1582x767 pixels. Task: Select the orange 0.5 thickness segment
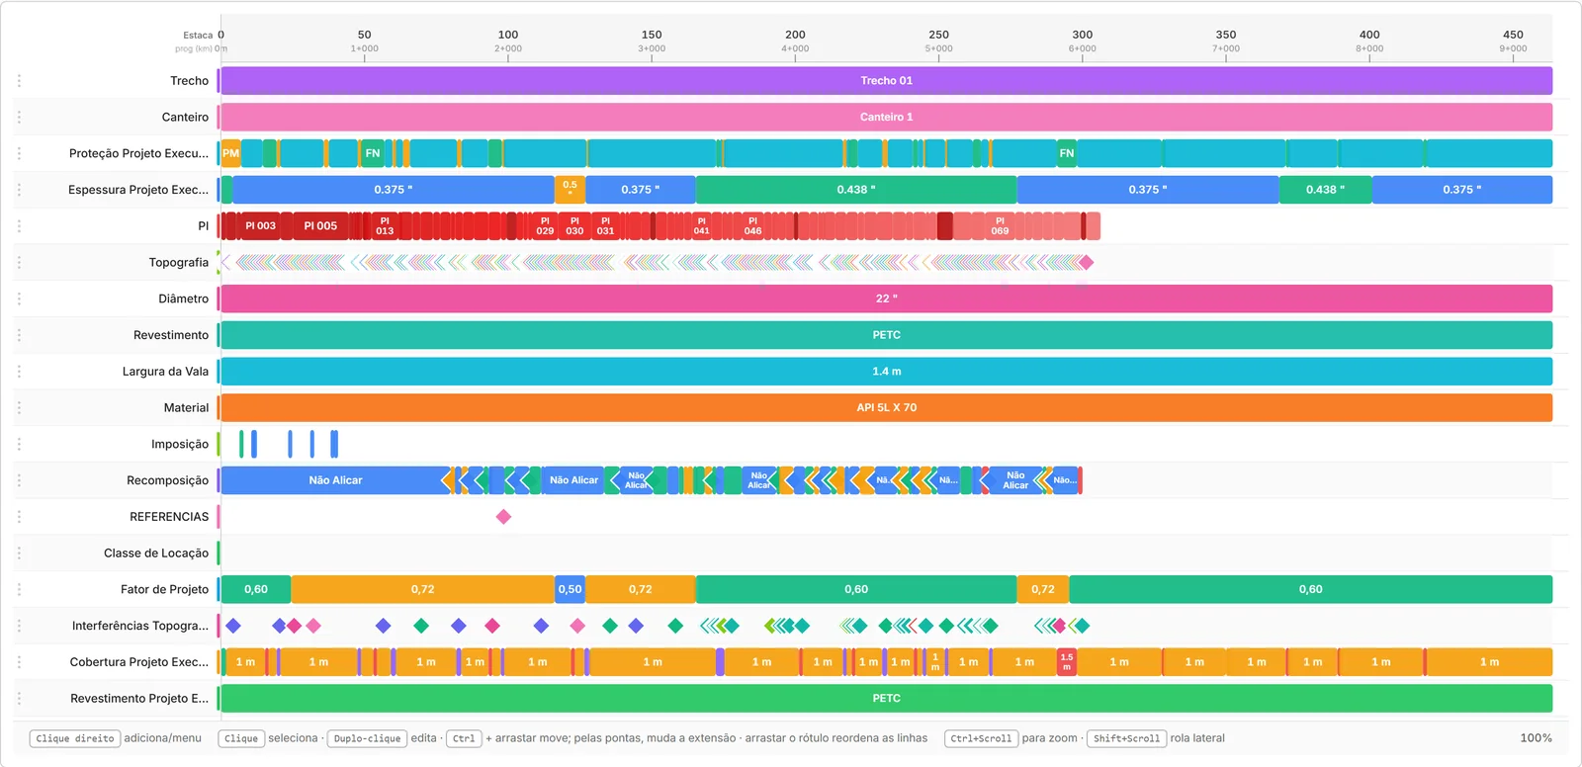tap(570, 190)
